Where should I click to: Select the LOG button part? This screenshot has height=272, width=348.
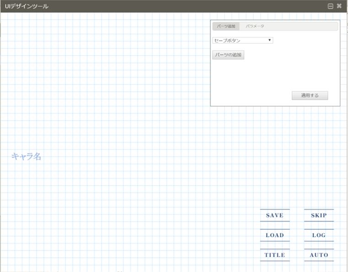point(319,235)
